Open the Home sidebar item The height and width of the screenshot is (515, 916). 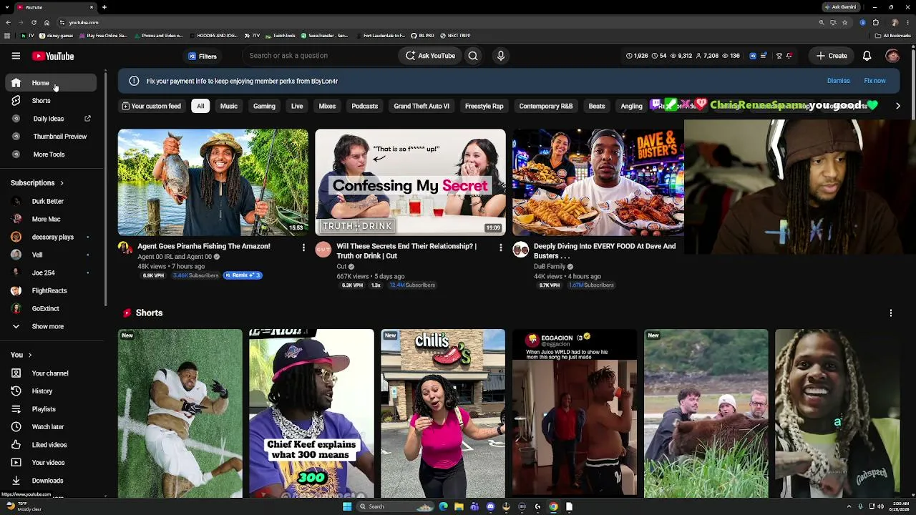pyautogui.click(x=51, y=83)
